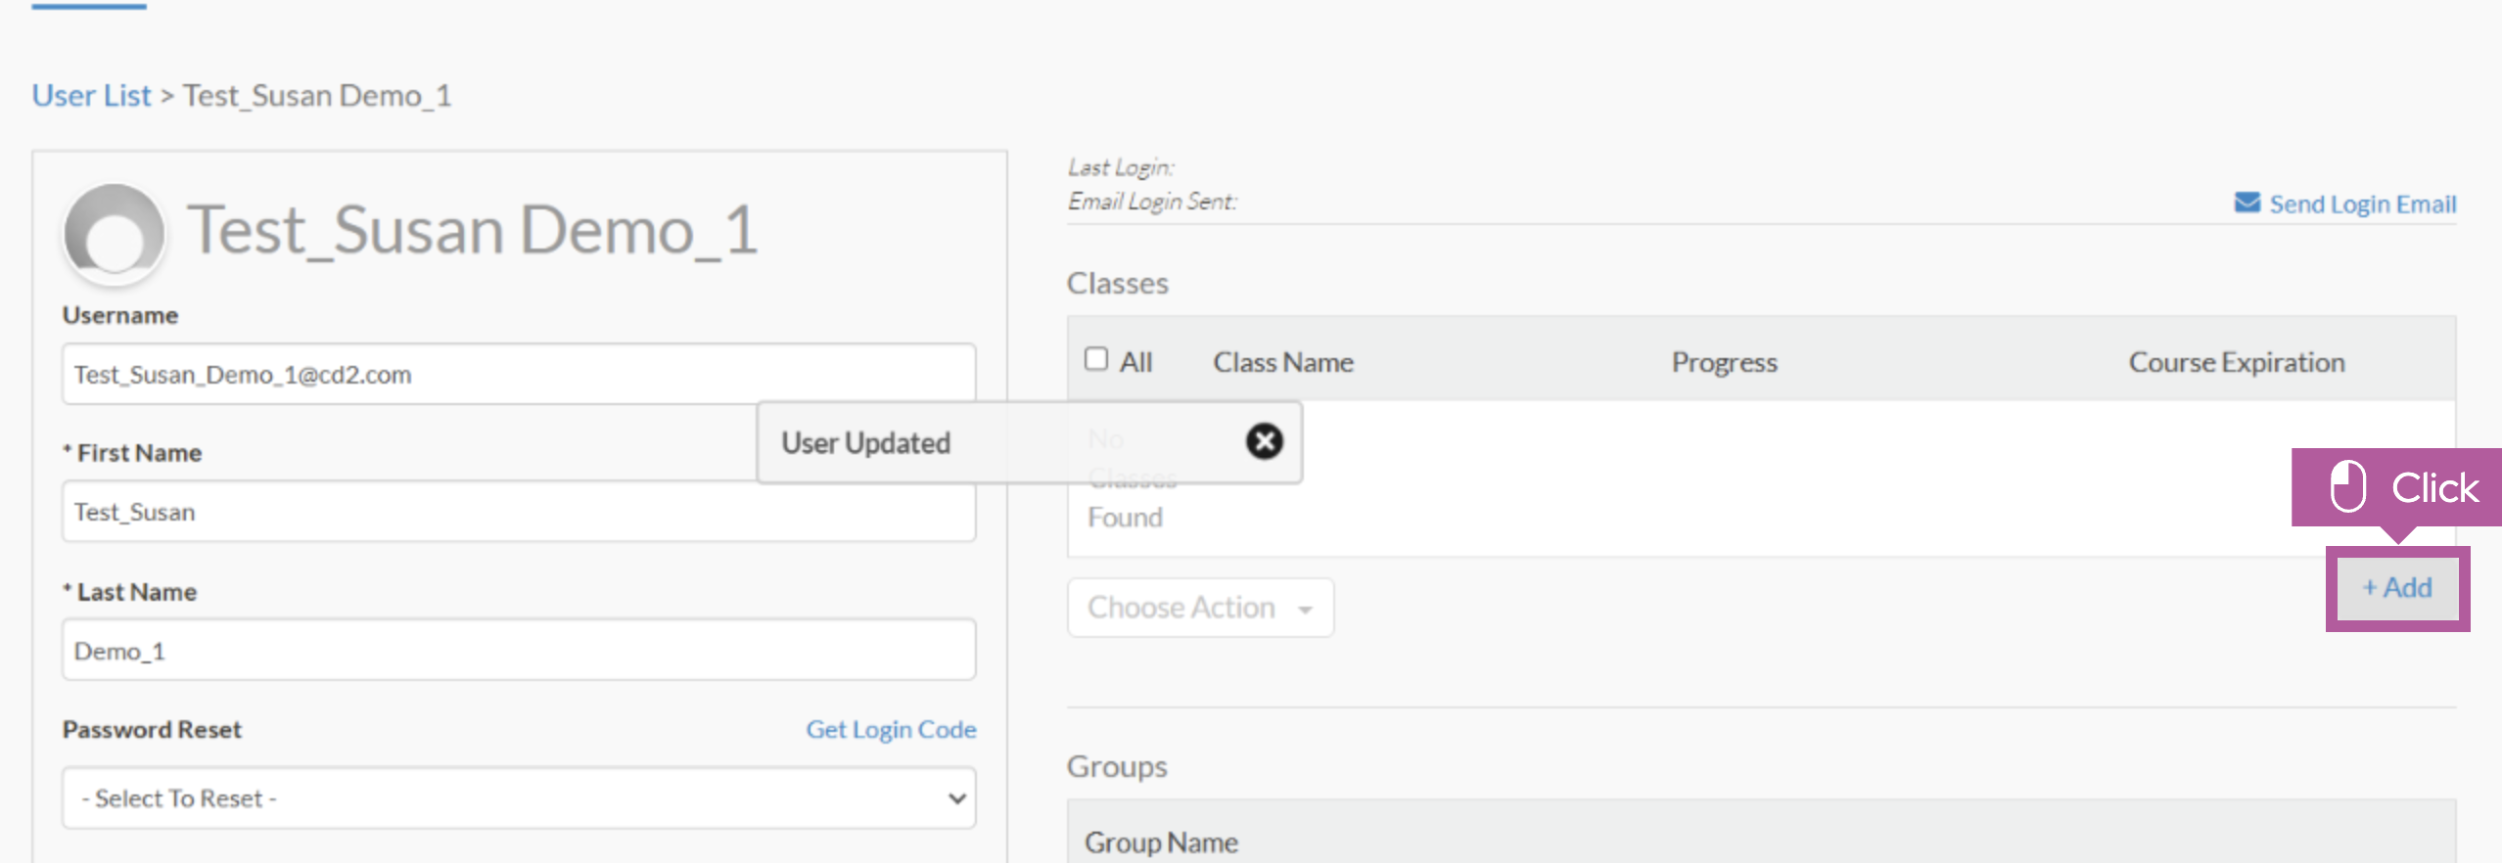Open the Select To Reset dropdown
The height and width of the screenshot is (863, 2502).
(519, 798)
